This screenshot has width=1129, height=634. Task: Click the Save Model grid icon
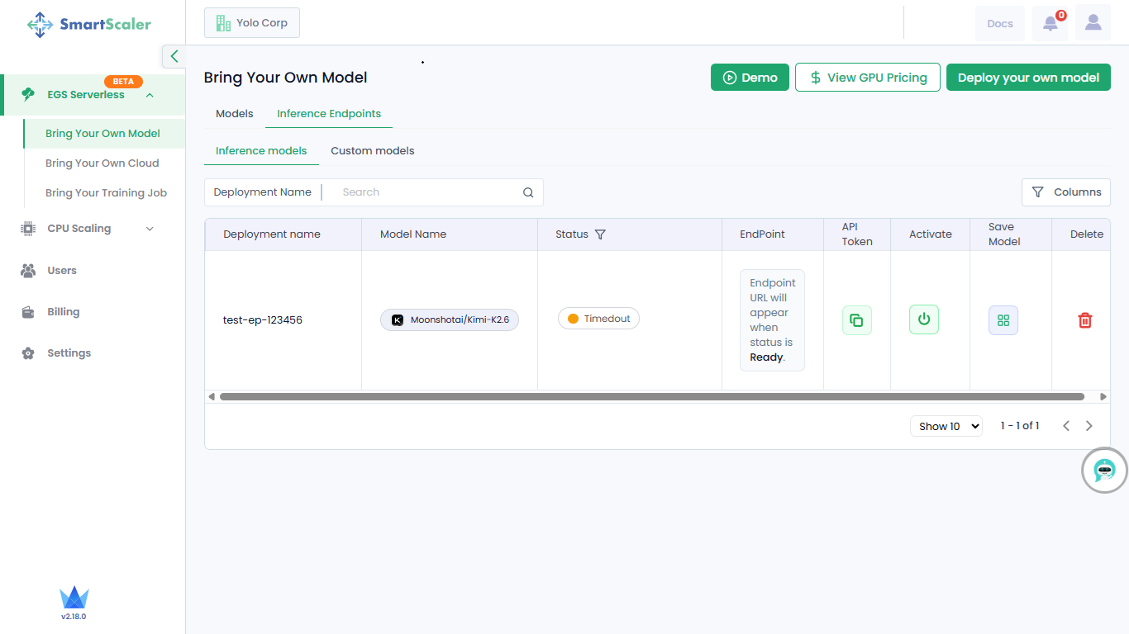pyautogui.click(x=1003, y=320)
